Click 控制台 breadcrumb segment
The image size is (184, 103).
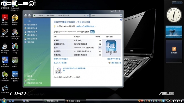pyautogui.click(x=41, y=15)
